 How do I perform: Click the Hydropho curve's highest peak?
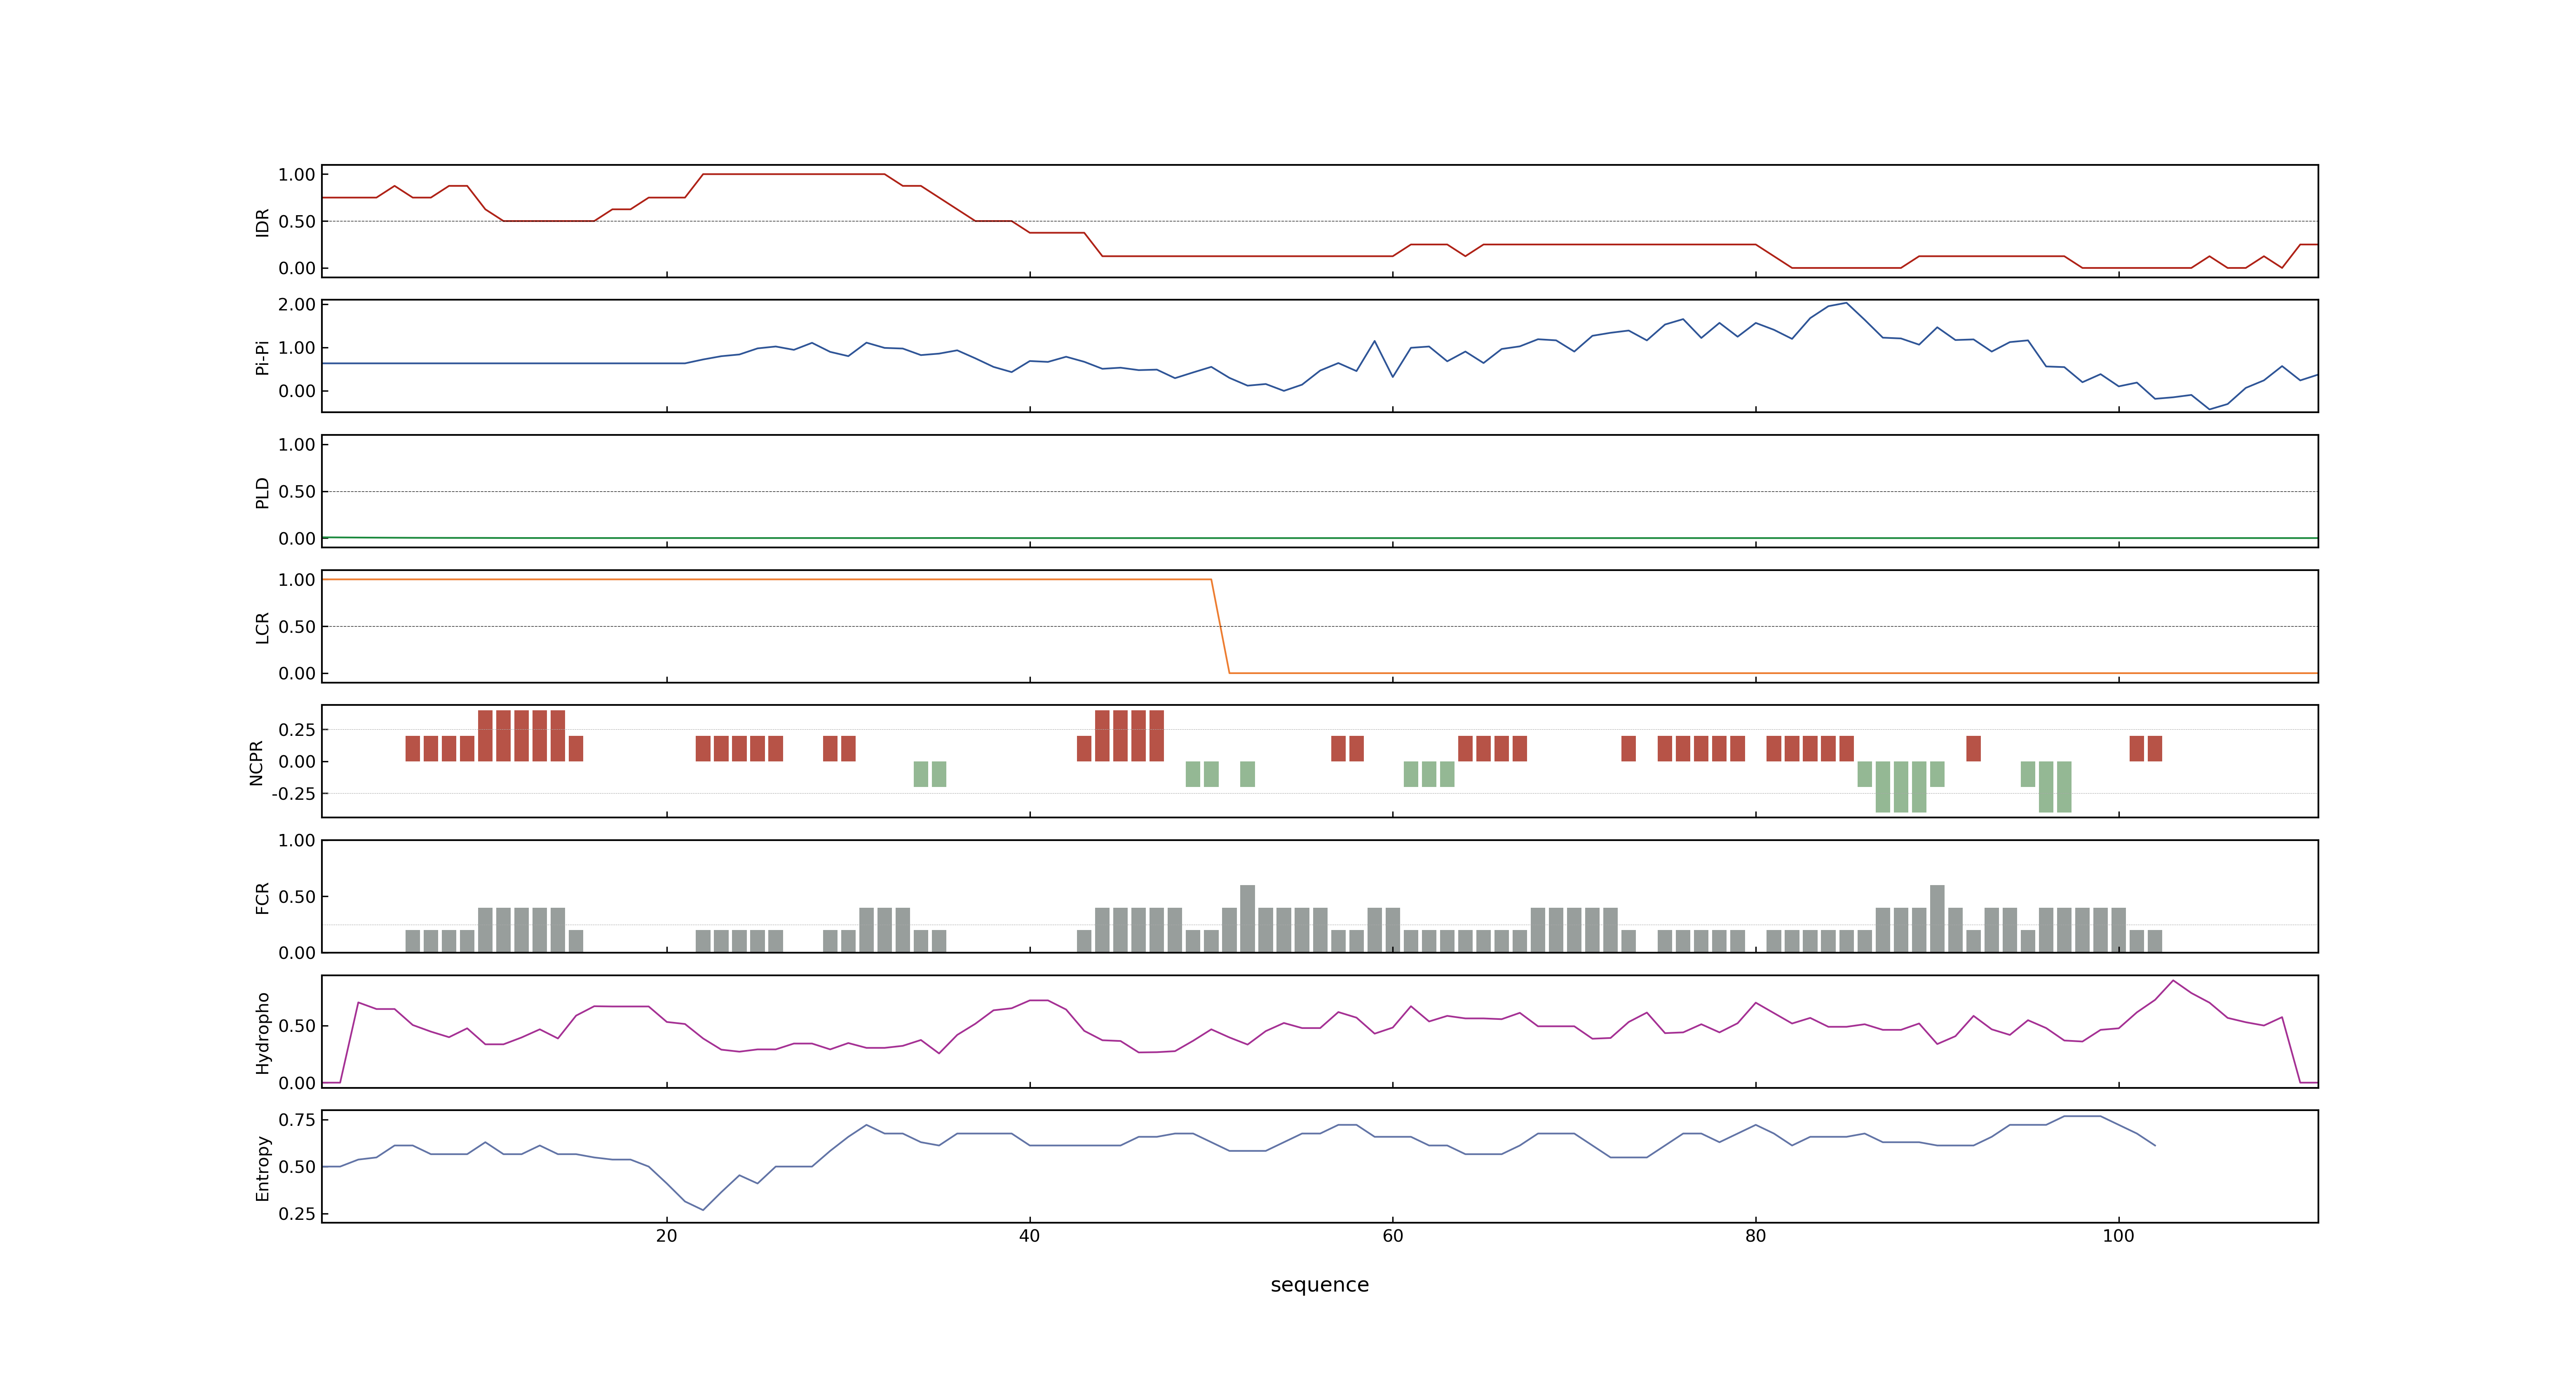[x=2173, y=981]
